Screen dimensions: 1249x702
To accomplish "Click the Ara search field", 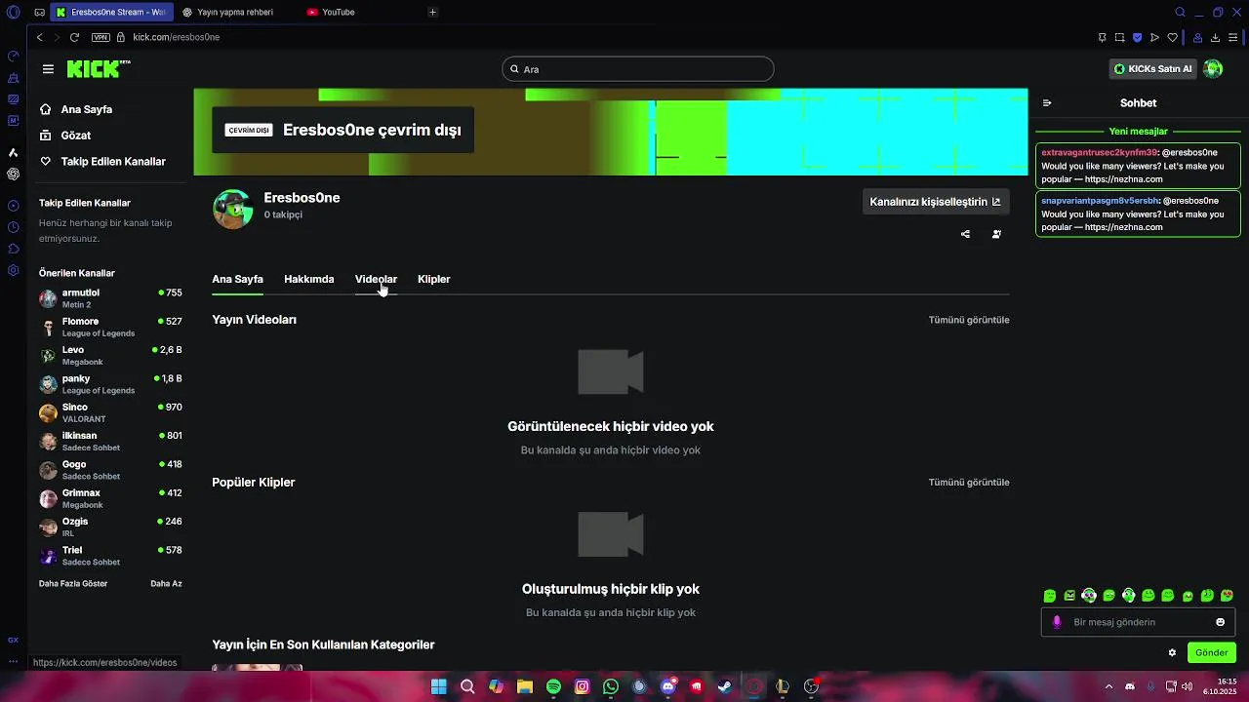I will point(638,69).
